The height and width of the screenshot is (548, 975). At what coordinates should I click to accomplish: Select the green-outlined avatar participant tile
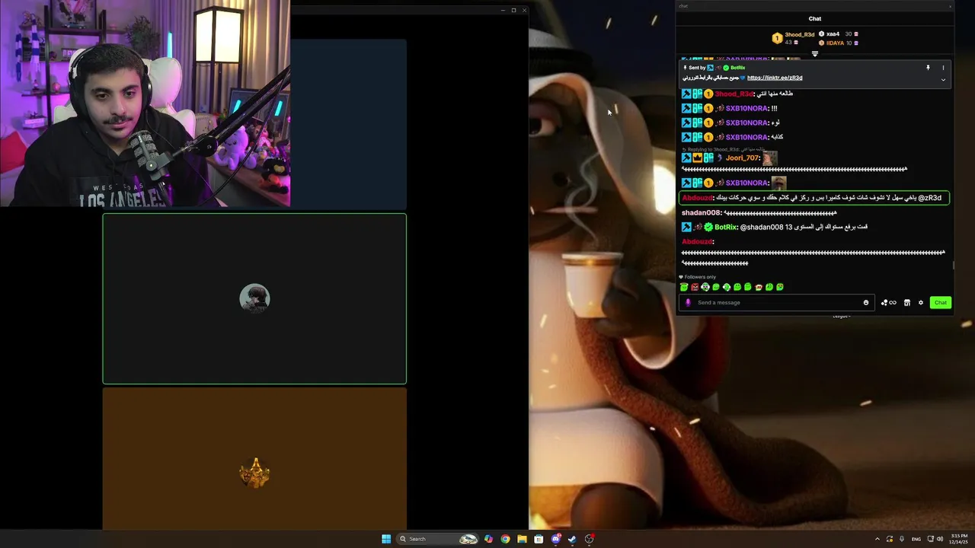[254, 299]
